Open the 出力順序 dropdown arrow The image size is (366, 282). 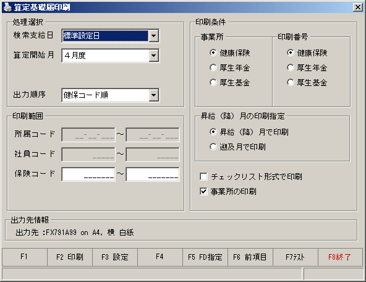point(153,95)
